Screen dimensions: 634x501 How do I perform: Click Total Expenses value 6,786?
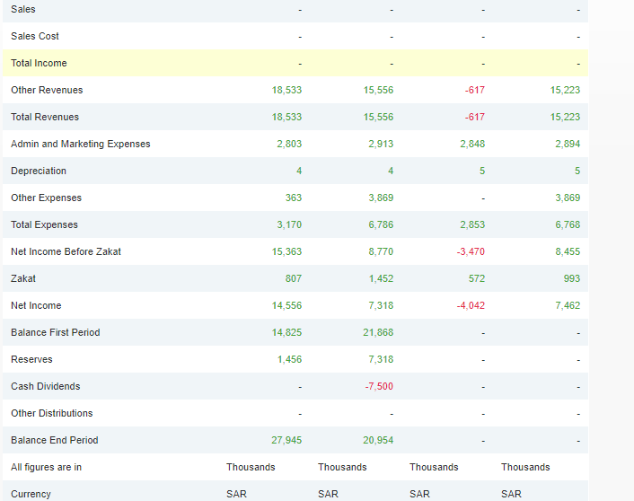[381, 224]
